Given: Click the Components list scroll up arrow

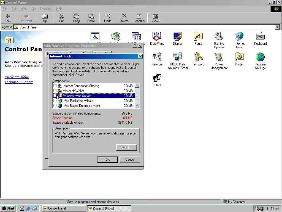Looking at the screenshot, I should tap(137, 86).
